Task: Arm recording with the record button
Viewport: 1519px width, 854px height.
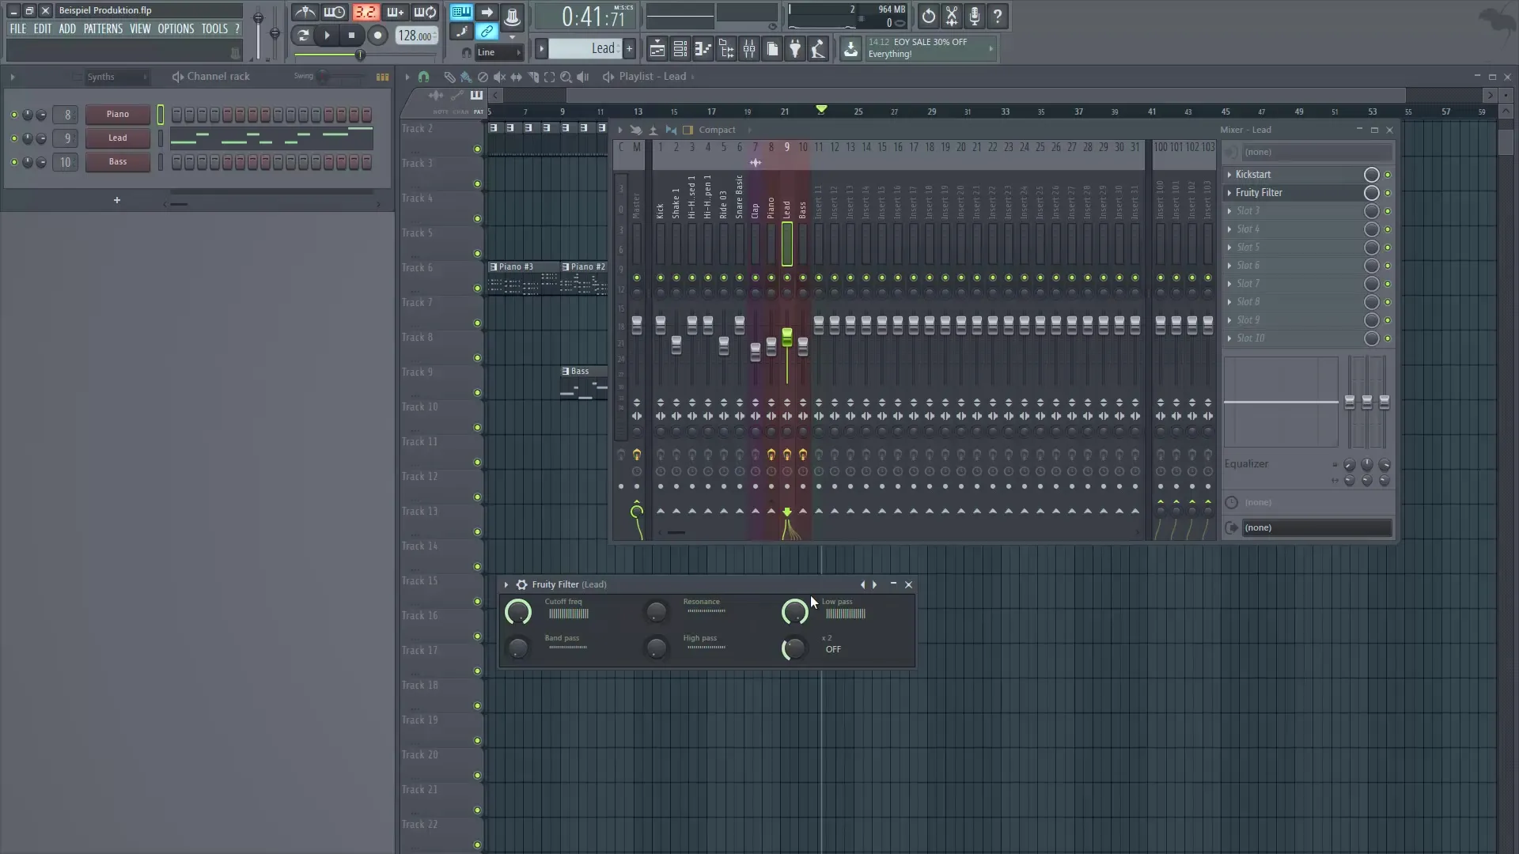Action: (377, 35)
